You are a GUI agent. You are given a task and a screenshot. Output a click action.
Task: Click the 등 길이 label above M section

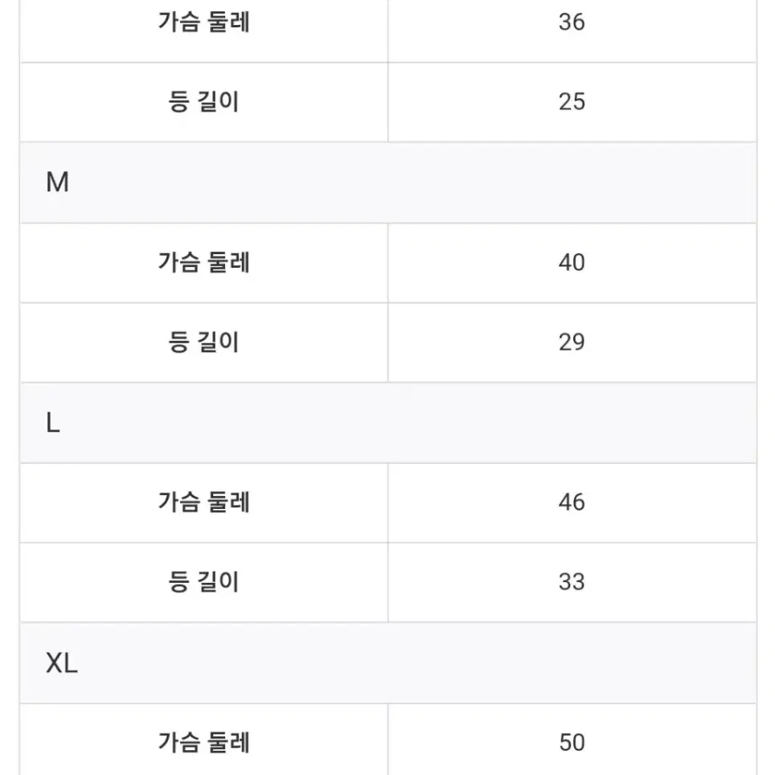203,102
